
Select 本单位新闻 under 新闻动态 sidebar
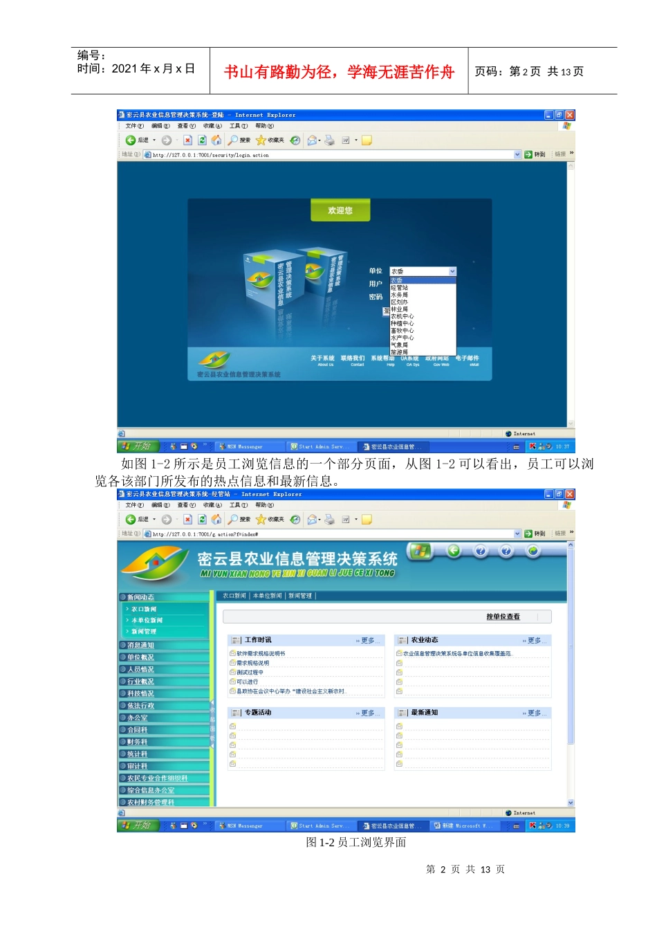147,620
